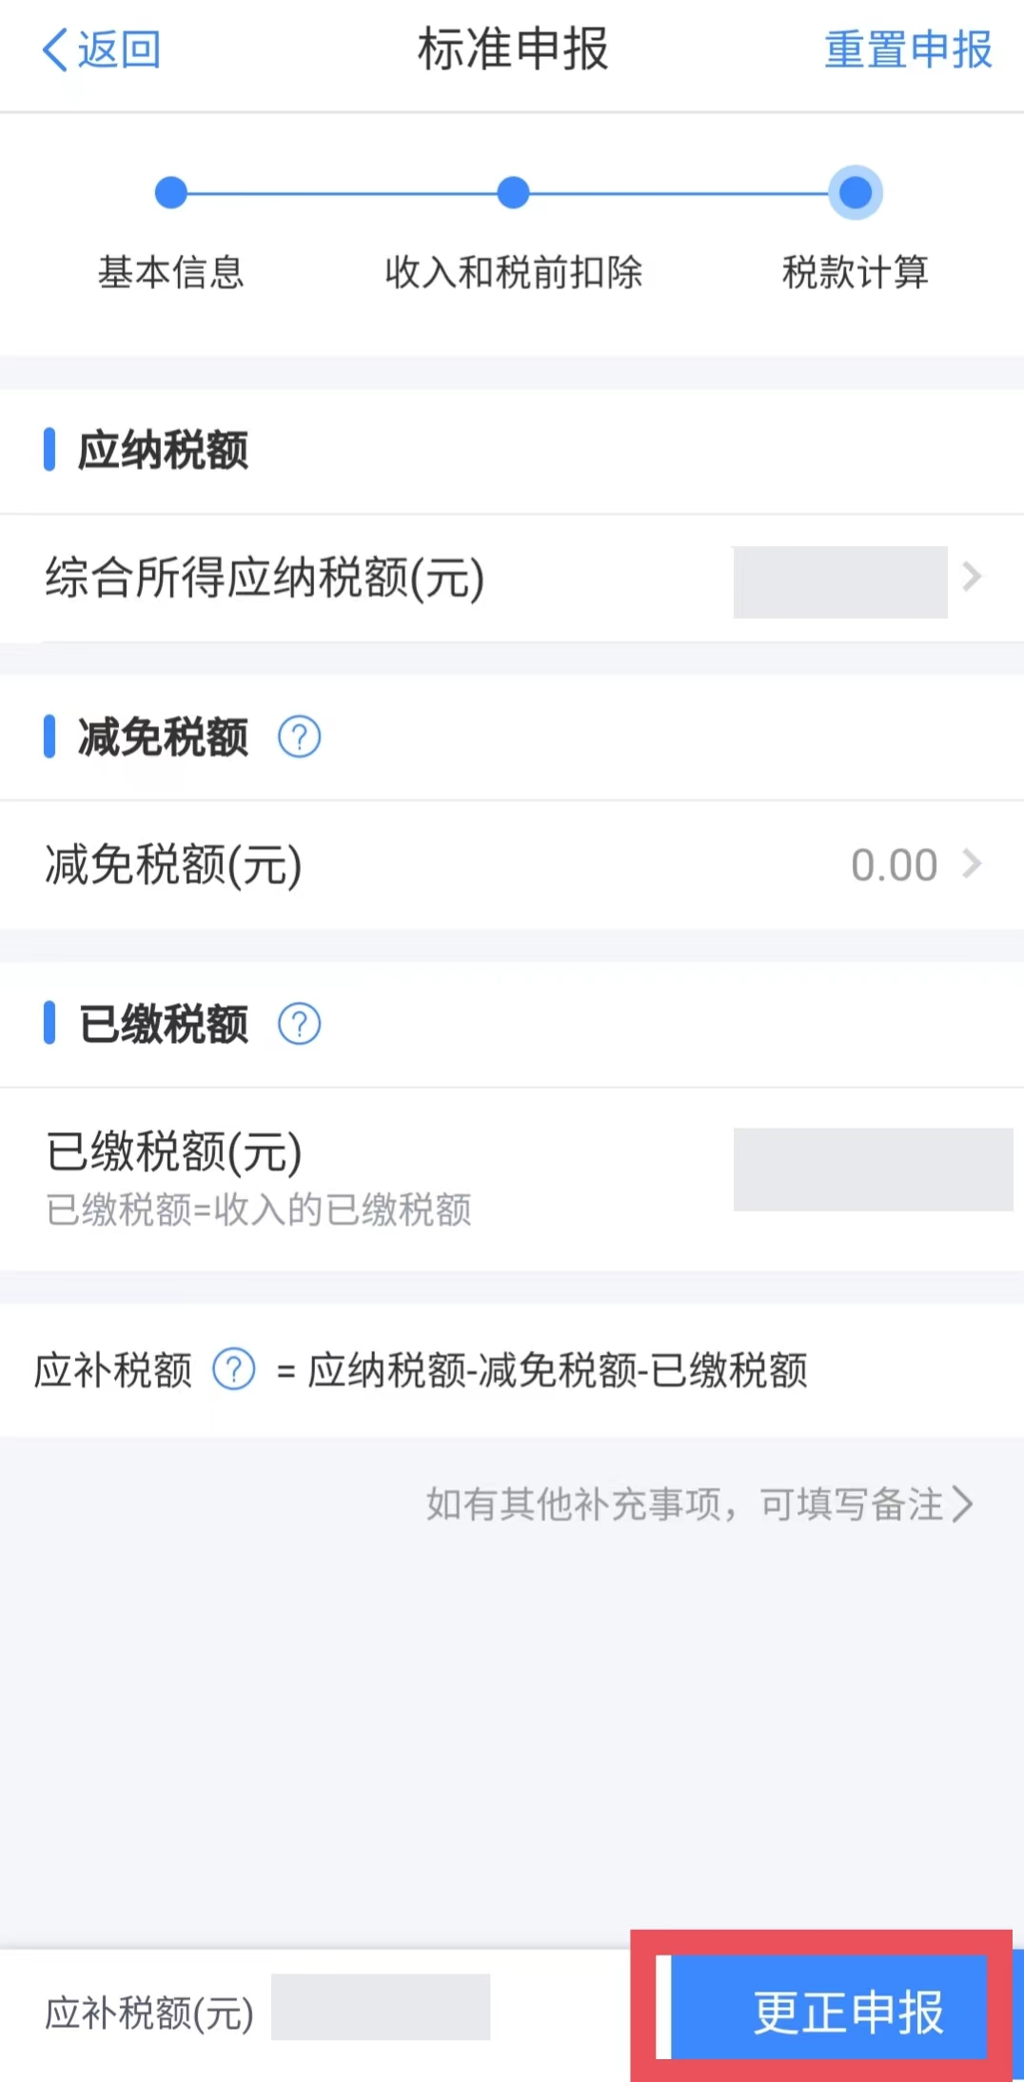1024x2082 pixels.
Task: Tap the 减免税额 value 0.00
Action: [894, 865]
